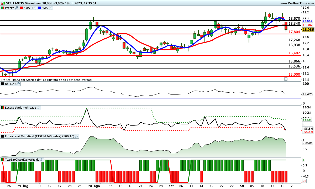Click the TwoBarChartDailyWeekly color swatch
Image resolution: width=315 pixels, height=189 pixels.
click(x=3, y=160)
